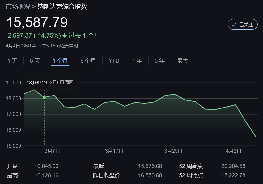Click the 开盘 value 16,045.60
Viewport: 263px width, 184px height.
(46, 166)
